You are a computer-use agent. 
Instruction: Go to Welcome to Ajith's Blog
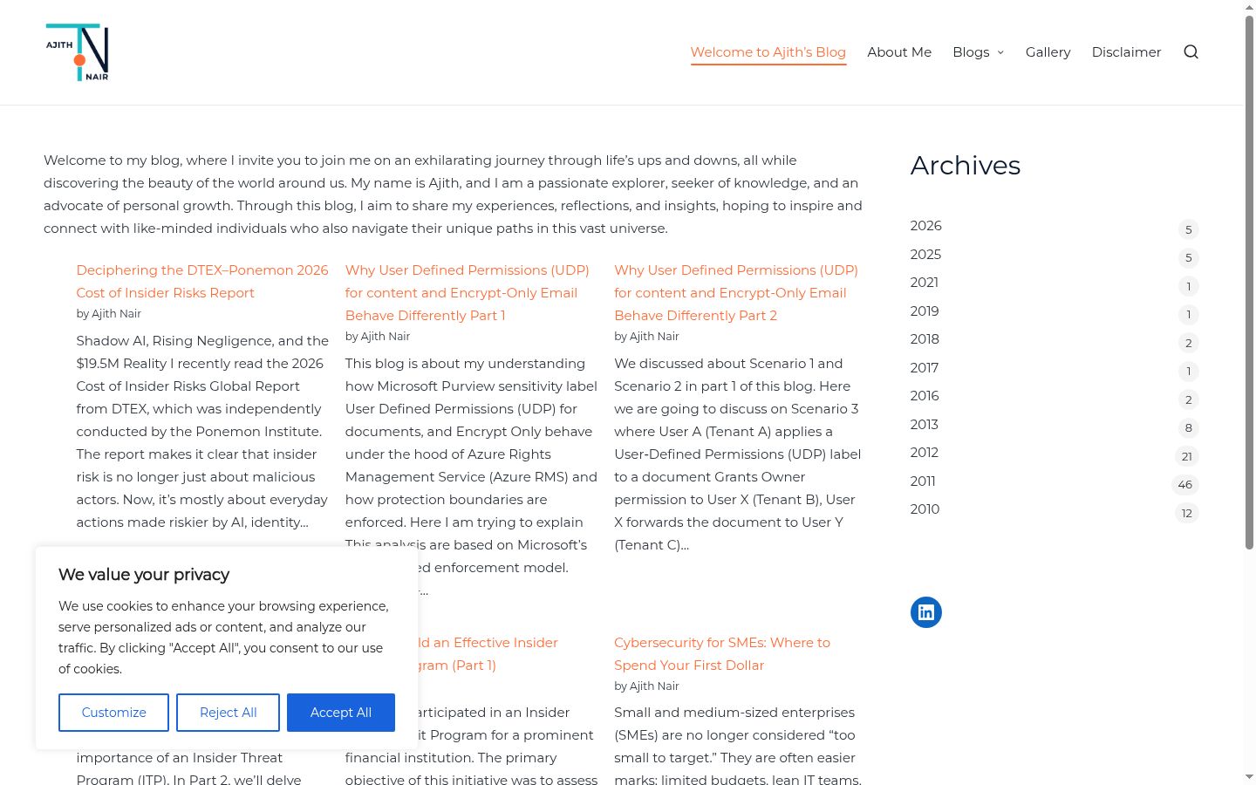coord(768,52)
